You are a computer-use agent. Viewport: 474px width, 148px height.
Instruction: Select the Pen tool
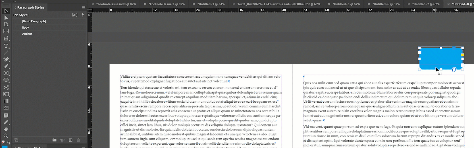pos(6,59)
